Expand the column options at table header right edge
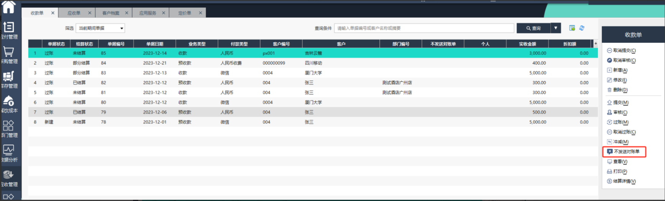This screenshot has width=665, height=201. [595, 44]
